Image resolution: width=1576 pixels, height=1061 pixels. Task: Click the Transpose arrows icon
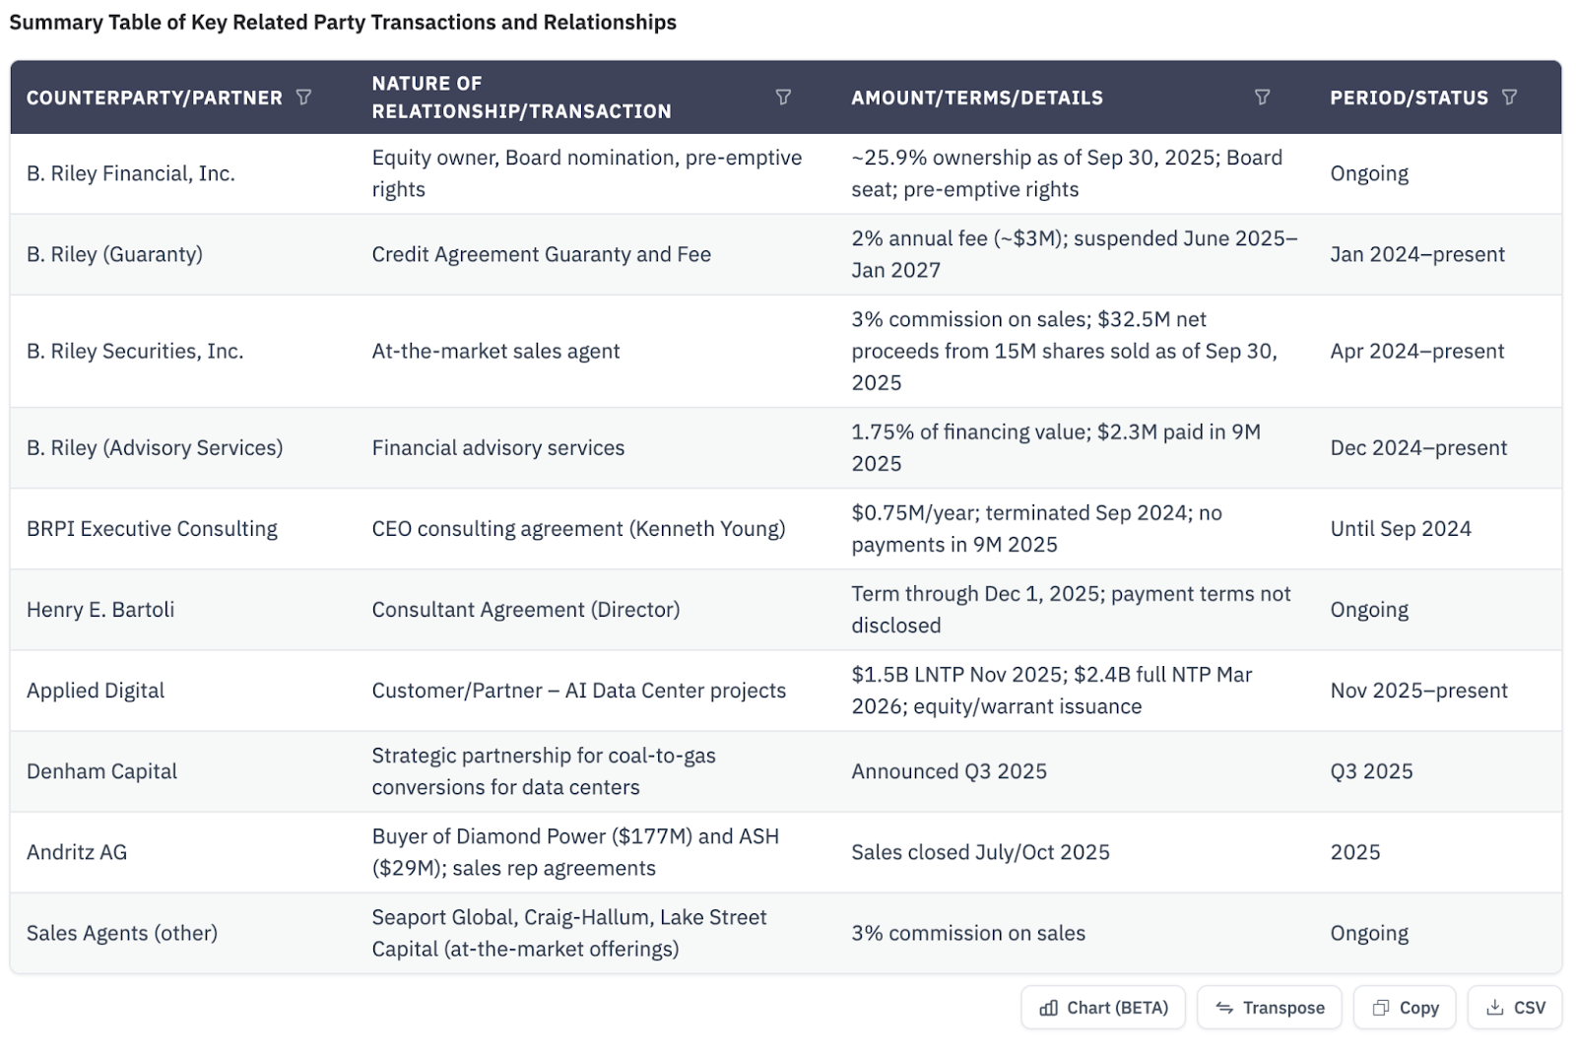[1224, 1008]
